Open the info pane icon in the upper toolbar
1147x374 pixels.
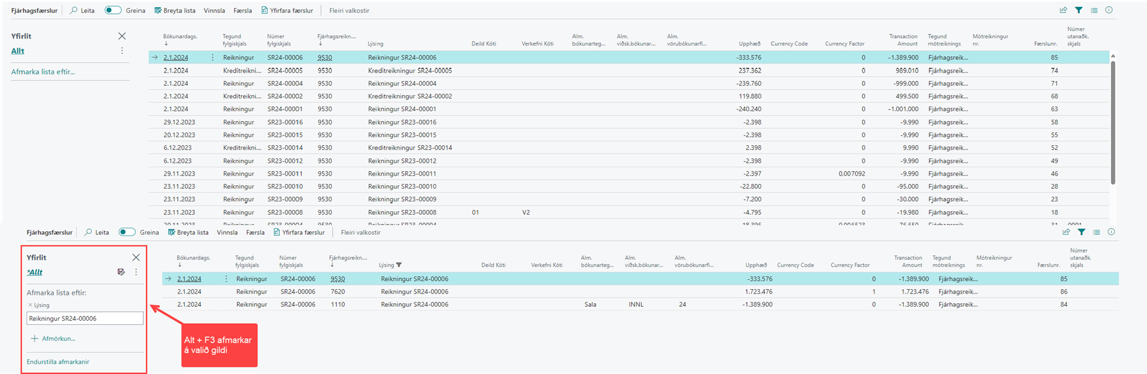click(x=1109, y=10)
